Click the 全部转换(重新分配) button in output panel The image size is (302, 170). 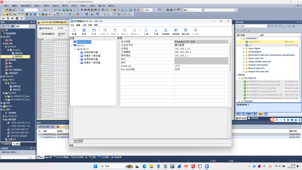(46, 127)
